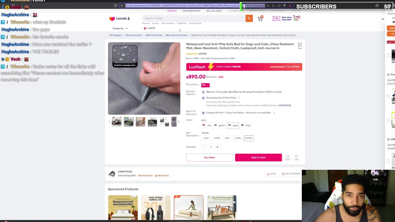Click the browser bookmark icon
This screenshot has height=222, width=395.
(x=115, y=6)
